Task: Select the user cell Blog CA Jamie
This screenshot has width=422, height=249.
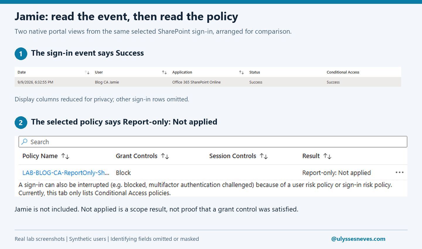Action: pyautogui.click(x=107, y=82)
